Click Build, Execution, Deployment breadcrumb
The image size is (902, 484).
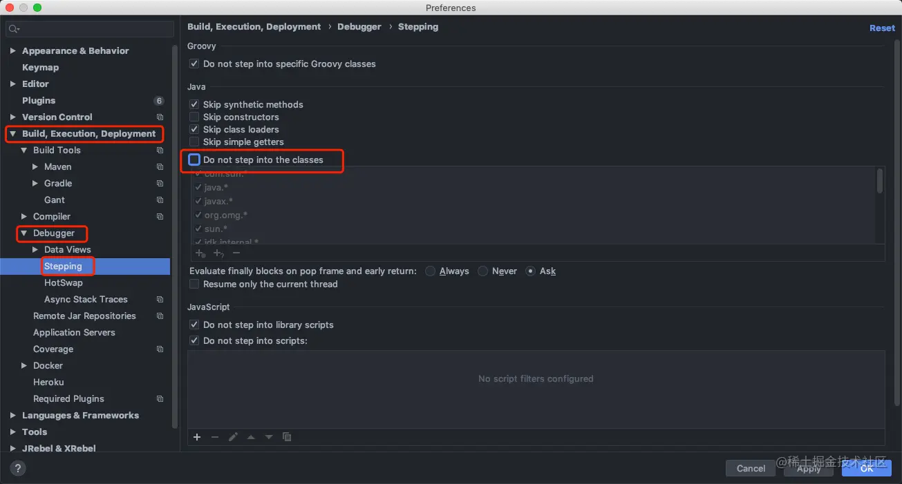click(254, 27)
